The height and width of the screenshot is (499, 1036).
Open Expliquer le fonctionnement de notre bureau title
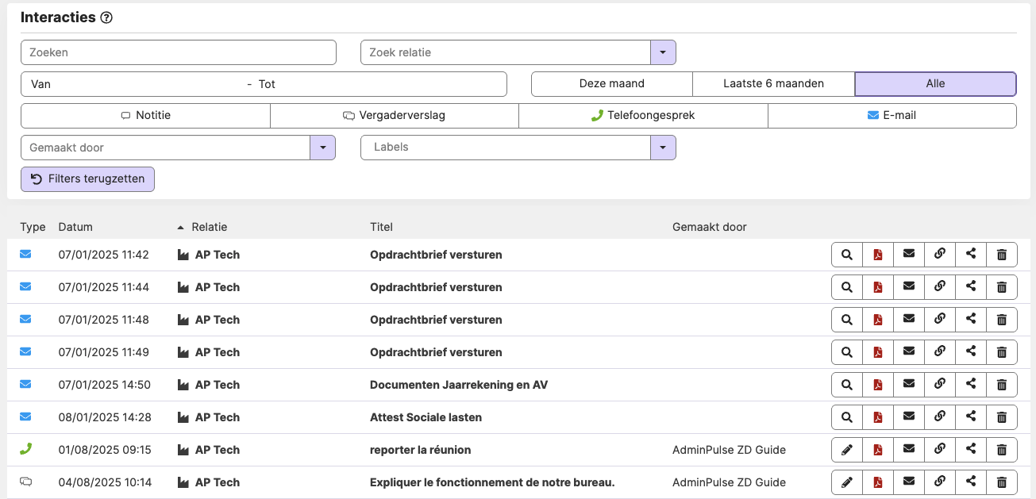(492, 482)
